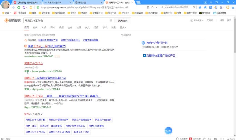236x140 pixels.
Task: Click the 网易见外音频转文字 suggestion
Action: click(x=58, y=120)
